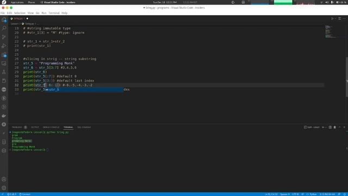Open the View menu
This screenshot has width=348, height=196.
30,13
